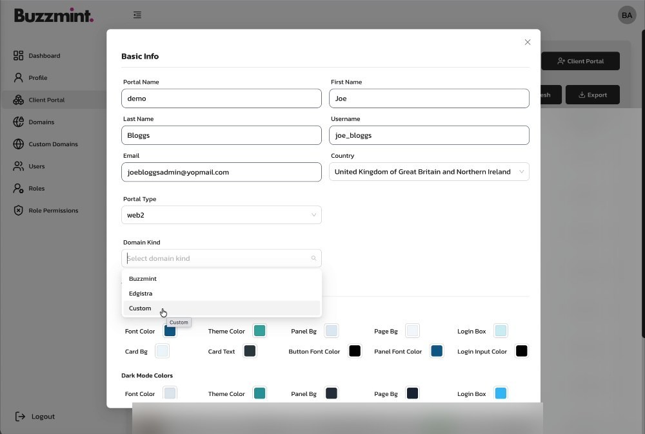Select Client Portal in the sidebar
Screen dimensions: 645x434
point(46,100)
